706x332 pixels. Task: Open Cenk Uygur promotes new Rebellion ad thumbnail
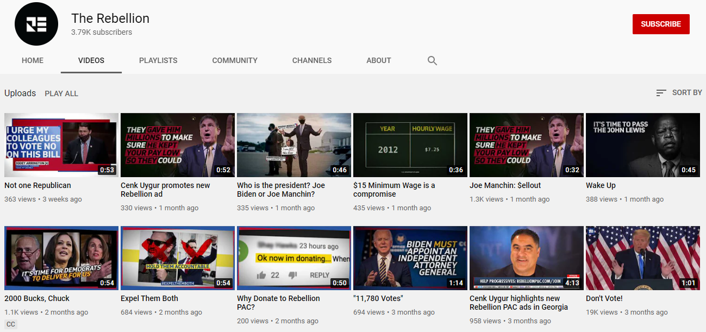(x=178, y=145)
